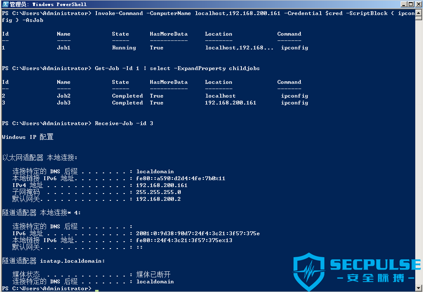Open the PowerShell icon system menu
The height and width of the screenshot is (292, 423).
(x=5, y=4)
